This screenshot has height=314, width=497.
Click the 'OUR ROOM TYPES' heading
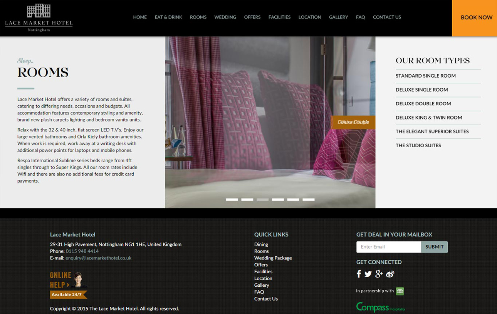[433, 61]
